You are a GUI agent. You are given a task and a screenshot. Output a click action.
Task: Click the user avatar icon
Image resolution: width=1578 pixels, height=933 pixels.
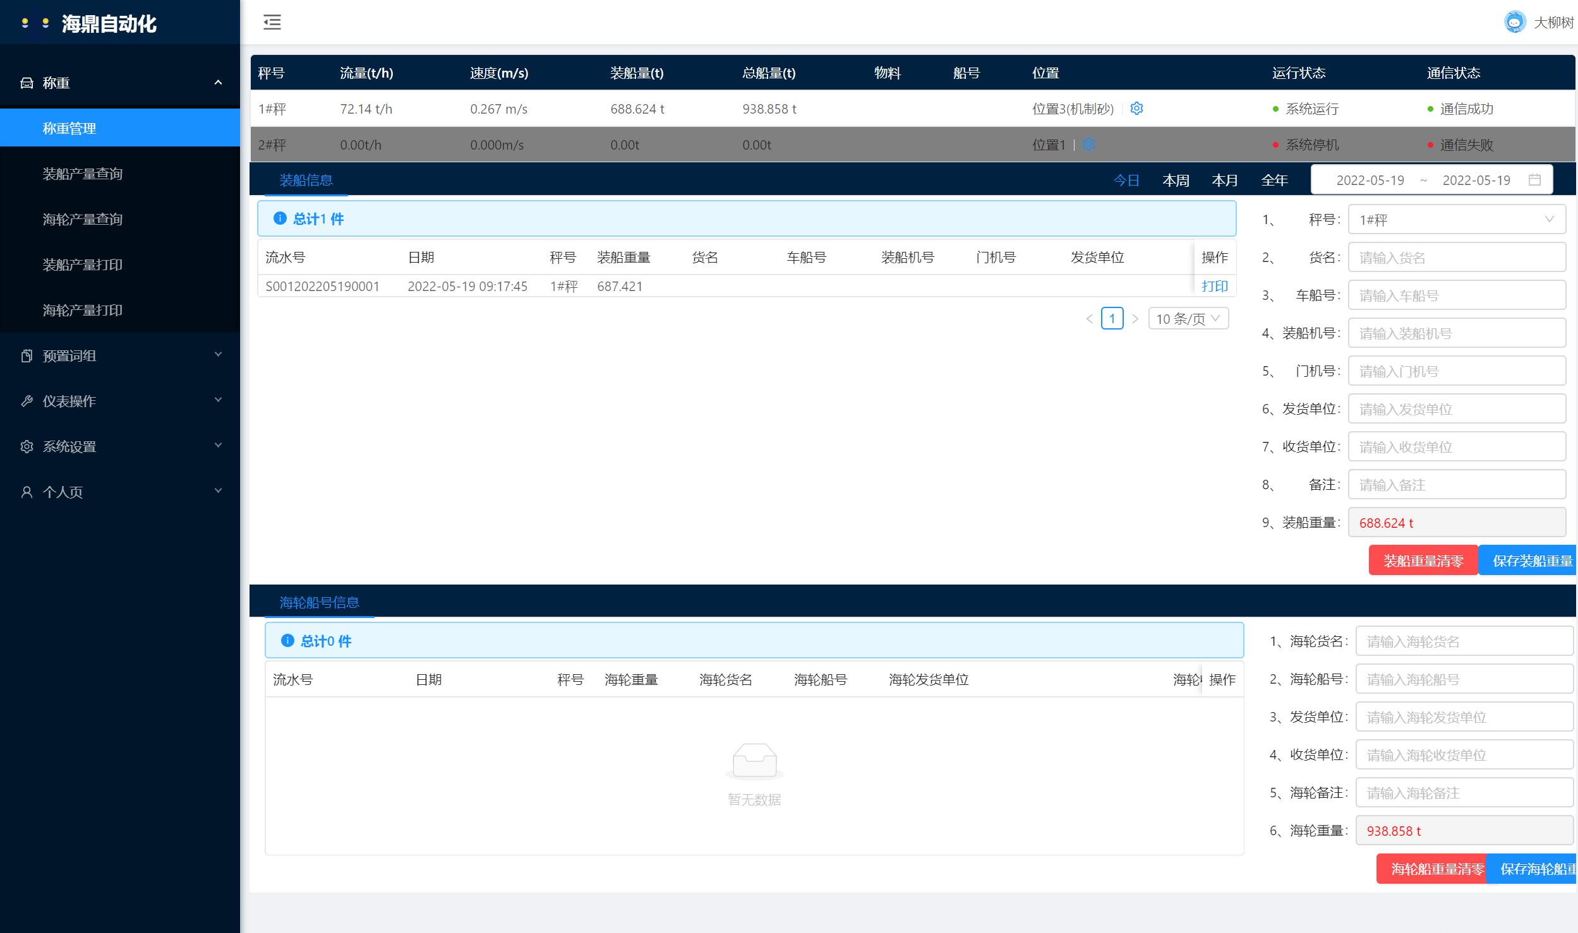coord(1514,22)
